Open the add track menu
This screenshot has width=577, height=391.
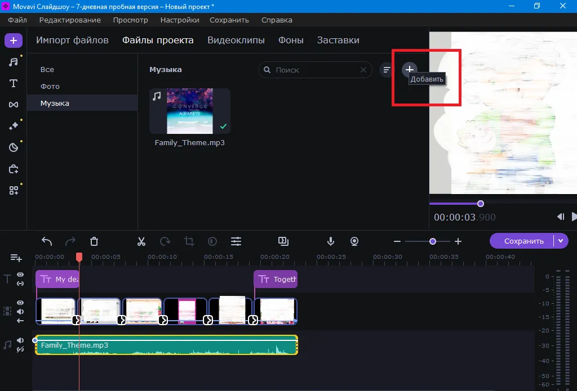tap(16, 258)
